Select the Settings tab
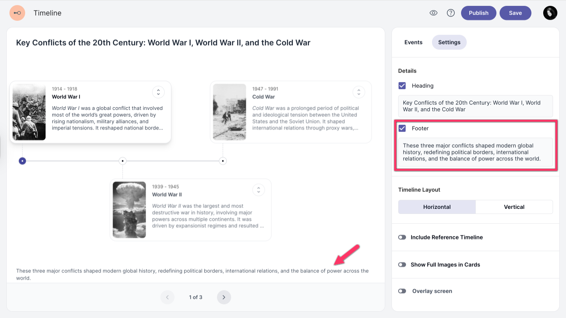 (449, 42)
